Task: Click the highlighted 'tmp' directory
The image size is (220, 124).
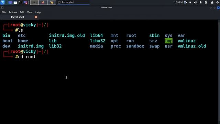Action: 169,41
